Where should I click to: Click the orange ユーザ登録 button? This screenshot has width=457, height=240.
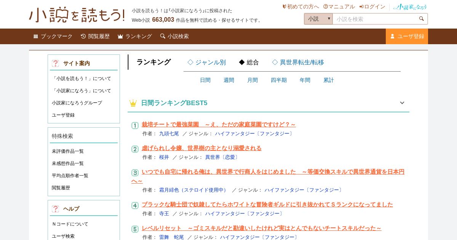pos(407,36)
